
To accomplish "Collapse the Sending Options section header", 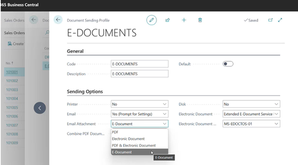I will tap(85, 91).
